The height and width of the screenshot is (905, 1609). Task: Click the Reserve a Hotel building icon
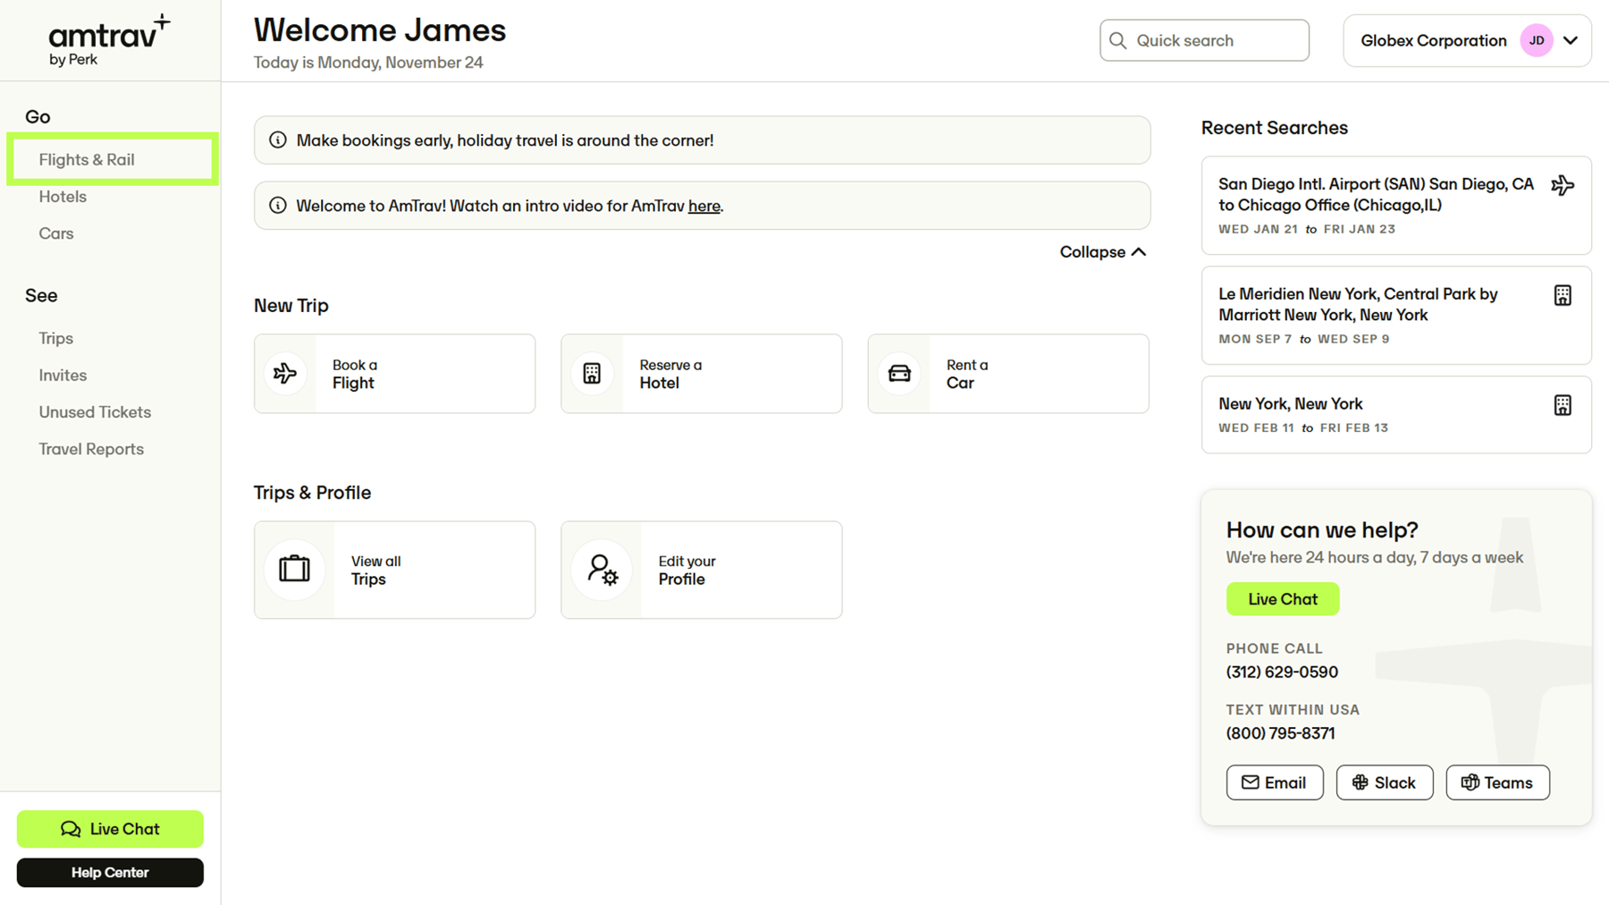click(x=592, y=374)
